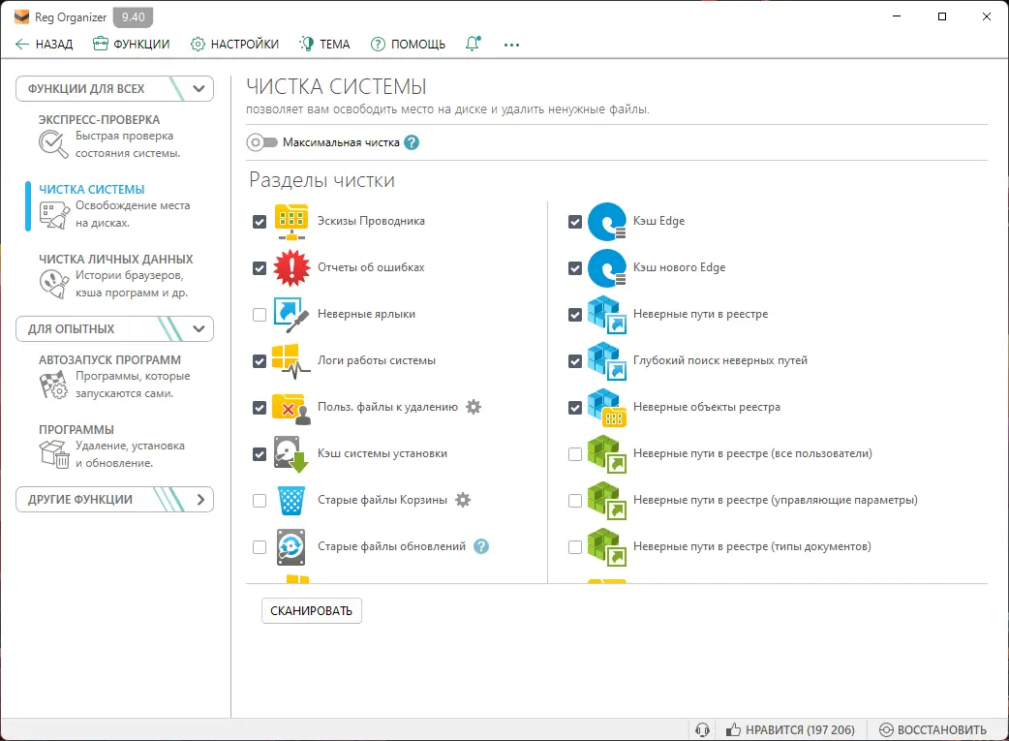Screen dimensions: 1009x741
Task: Click the Глубокий поиск неверных путей icon
Action: (607, 360)
